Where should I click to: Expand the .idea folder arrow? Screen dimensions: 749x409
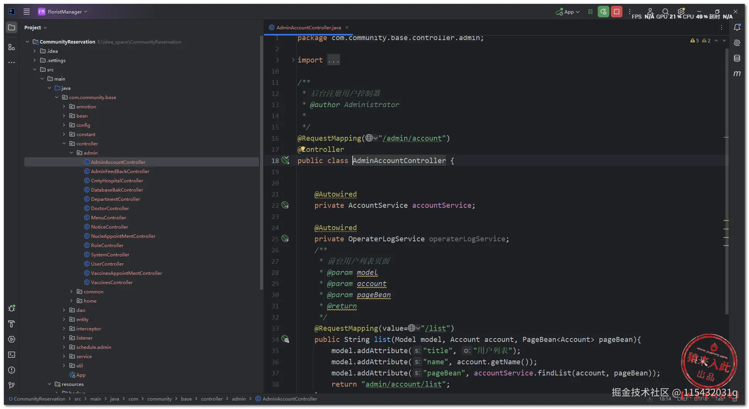click(35, 51)
